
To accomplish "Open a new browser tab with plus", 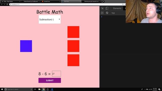I will tap(103, 2).
